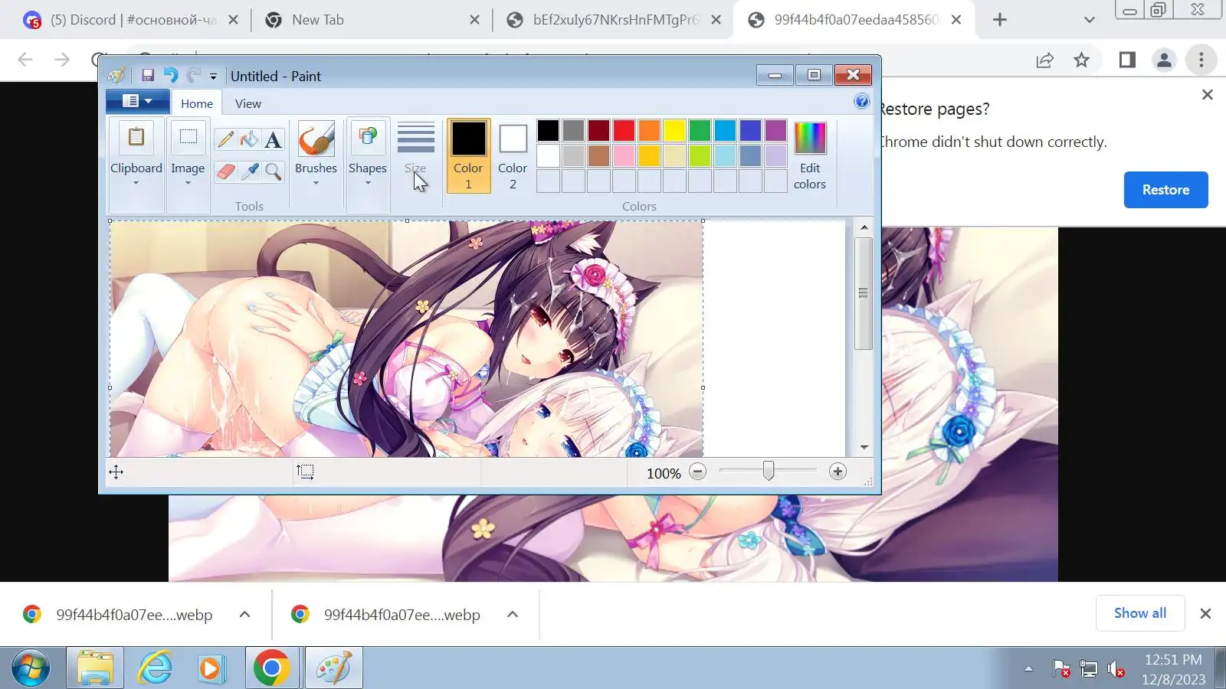Expand the Clipboard dropdown arrow

(x=136, y=184)
